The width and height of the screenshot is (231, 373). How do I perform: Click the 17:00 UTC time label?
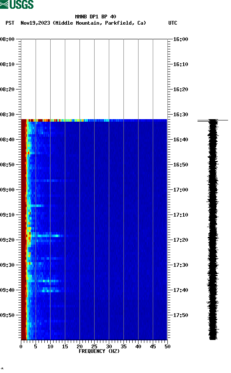180,189
